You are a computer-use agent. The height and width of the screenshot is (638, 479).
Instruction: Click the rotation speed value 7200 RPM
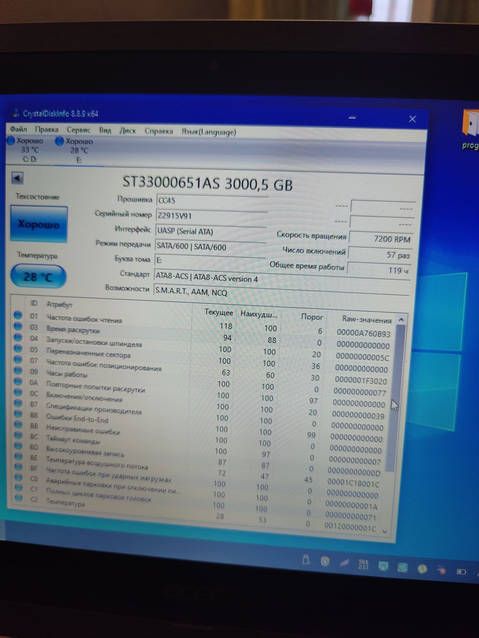[x=381, y=239]
